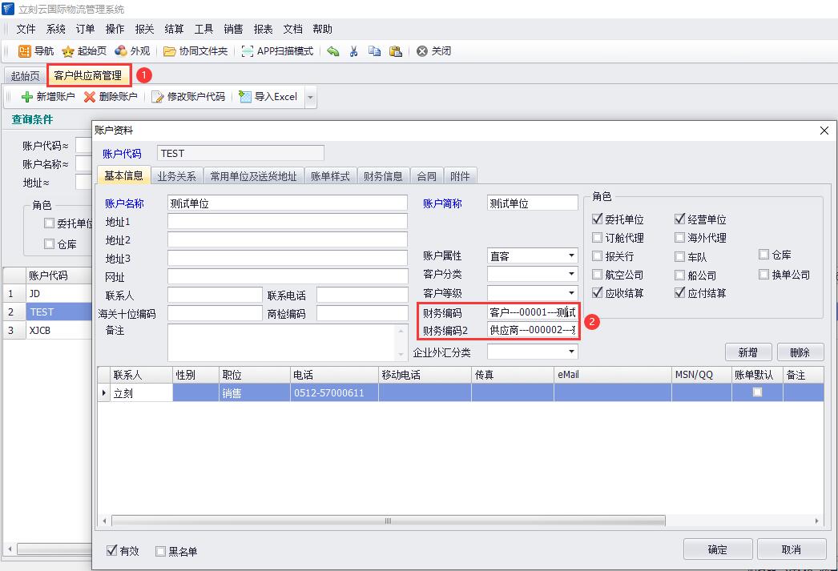Click the 外观 appearance icon

tap(121, 51)
